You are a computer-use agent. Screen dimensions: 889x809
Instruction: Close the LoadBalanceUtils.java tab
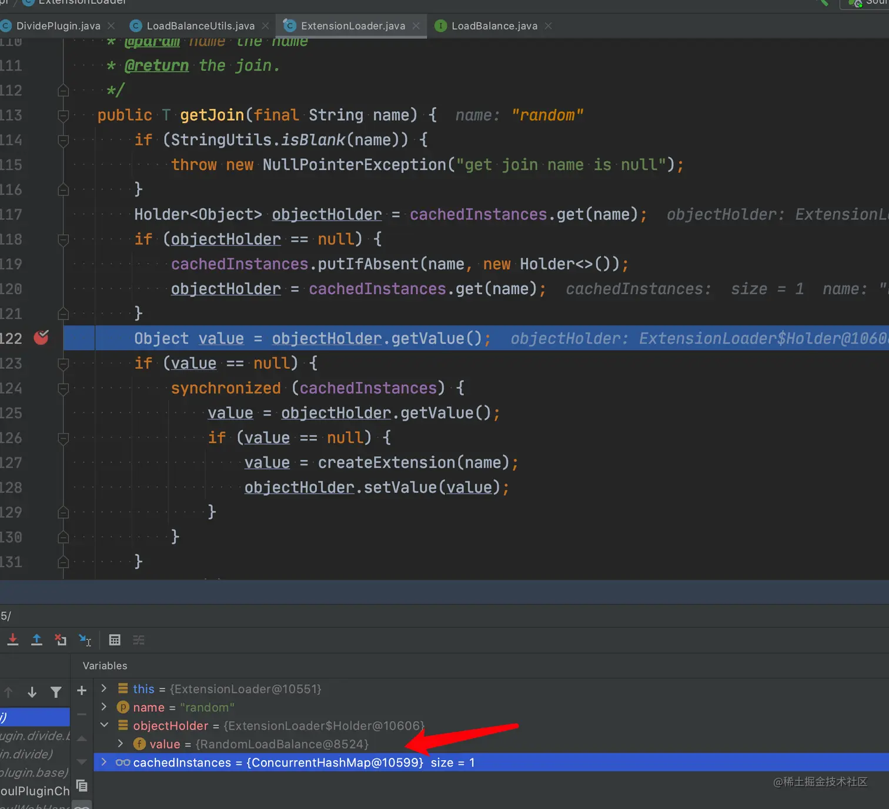(x=265, y=26)
